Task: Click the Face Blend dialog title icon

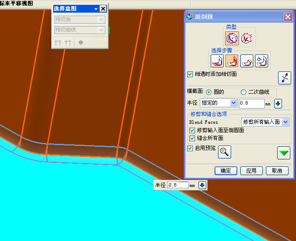Action: point(189,17)
